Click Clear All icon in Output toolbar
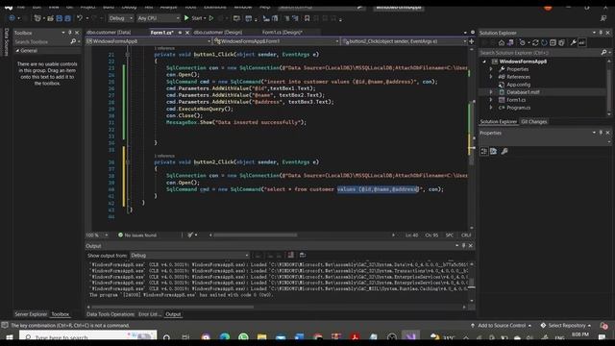 pos(290,256)
